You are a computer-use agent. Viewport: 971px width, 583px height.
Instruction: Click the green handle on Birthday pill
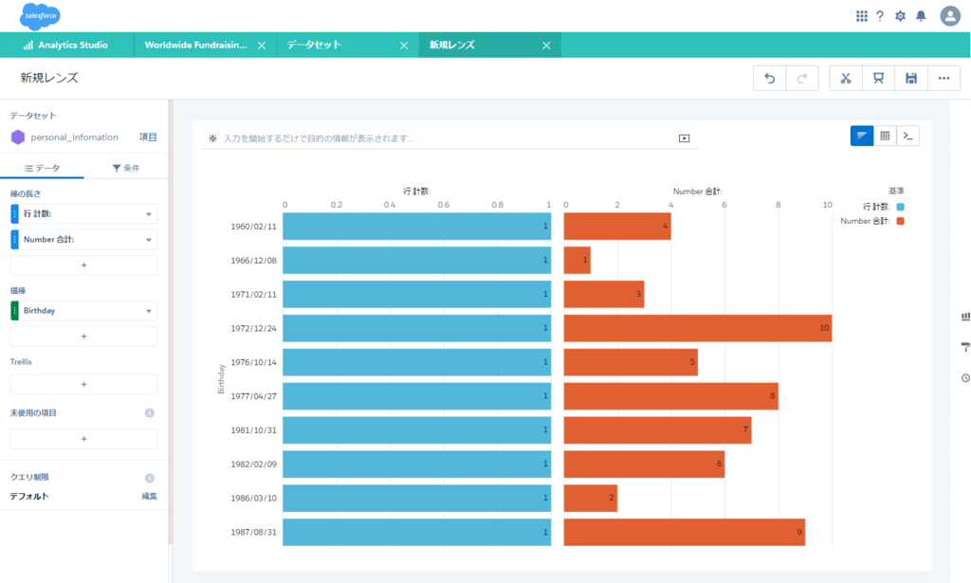coord(15,311)
